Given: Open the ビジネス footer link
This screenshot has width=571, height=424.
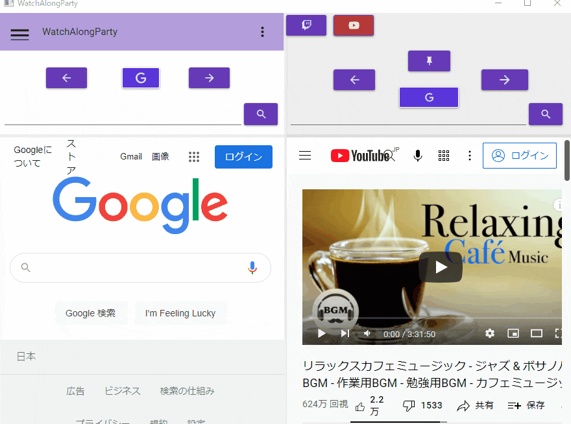Looking at the screenshot, I should [123, 391].
